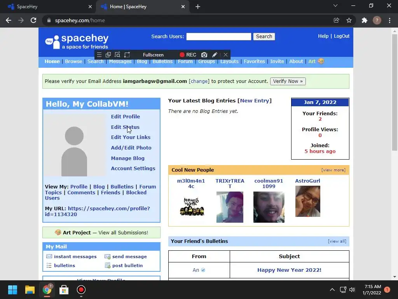Click the screen recorder app icon on the taskbar

tap(81, 290)
